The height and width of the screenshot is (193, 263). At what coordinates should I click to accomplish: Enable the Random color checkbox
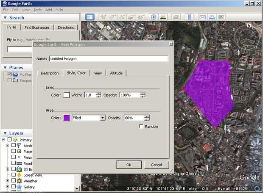point(141,126)
